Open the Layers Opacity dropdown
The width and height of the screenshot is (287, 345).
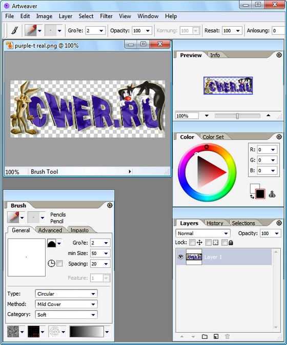tap(277, 233)
